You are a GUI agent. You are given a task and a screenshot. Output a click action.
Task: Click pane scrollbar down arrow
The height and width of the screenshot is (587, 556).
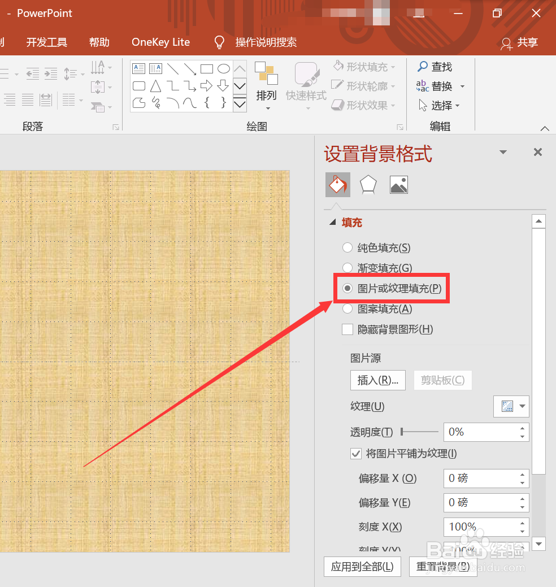click(539, 543)
